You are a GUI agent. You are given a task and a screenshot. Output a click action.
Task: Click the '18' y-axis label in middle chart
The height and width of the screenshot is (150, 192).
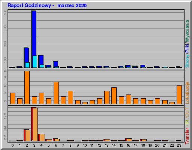point(5,70)
